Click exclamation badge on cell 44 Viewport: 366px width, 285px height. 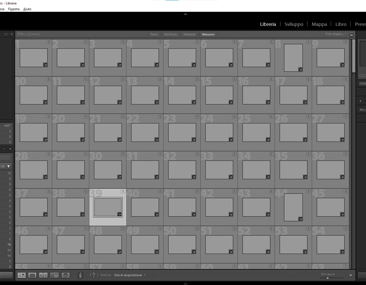pos(309,192)
